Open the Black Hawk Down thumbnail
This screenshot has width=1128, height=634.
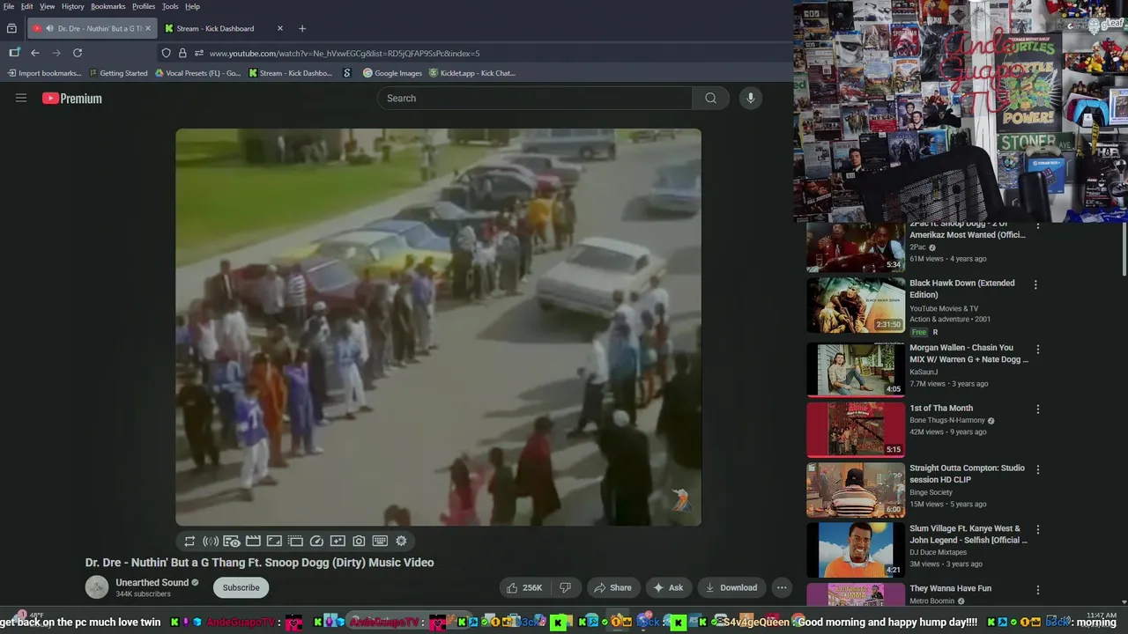(856, 306)
